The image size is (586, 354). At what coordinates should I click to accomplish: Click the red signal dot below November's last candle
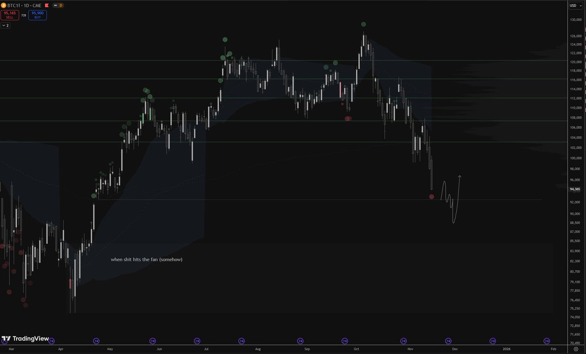click(432, 197)
